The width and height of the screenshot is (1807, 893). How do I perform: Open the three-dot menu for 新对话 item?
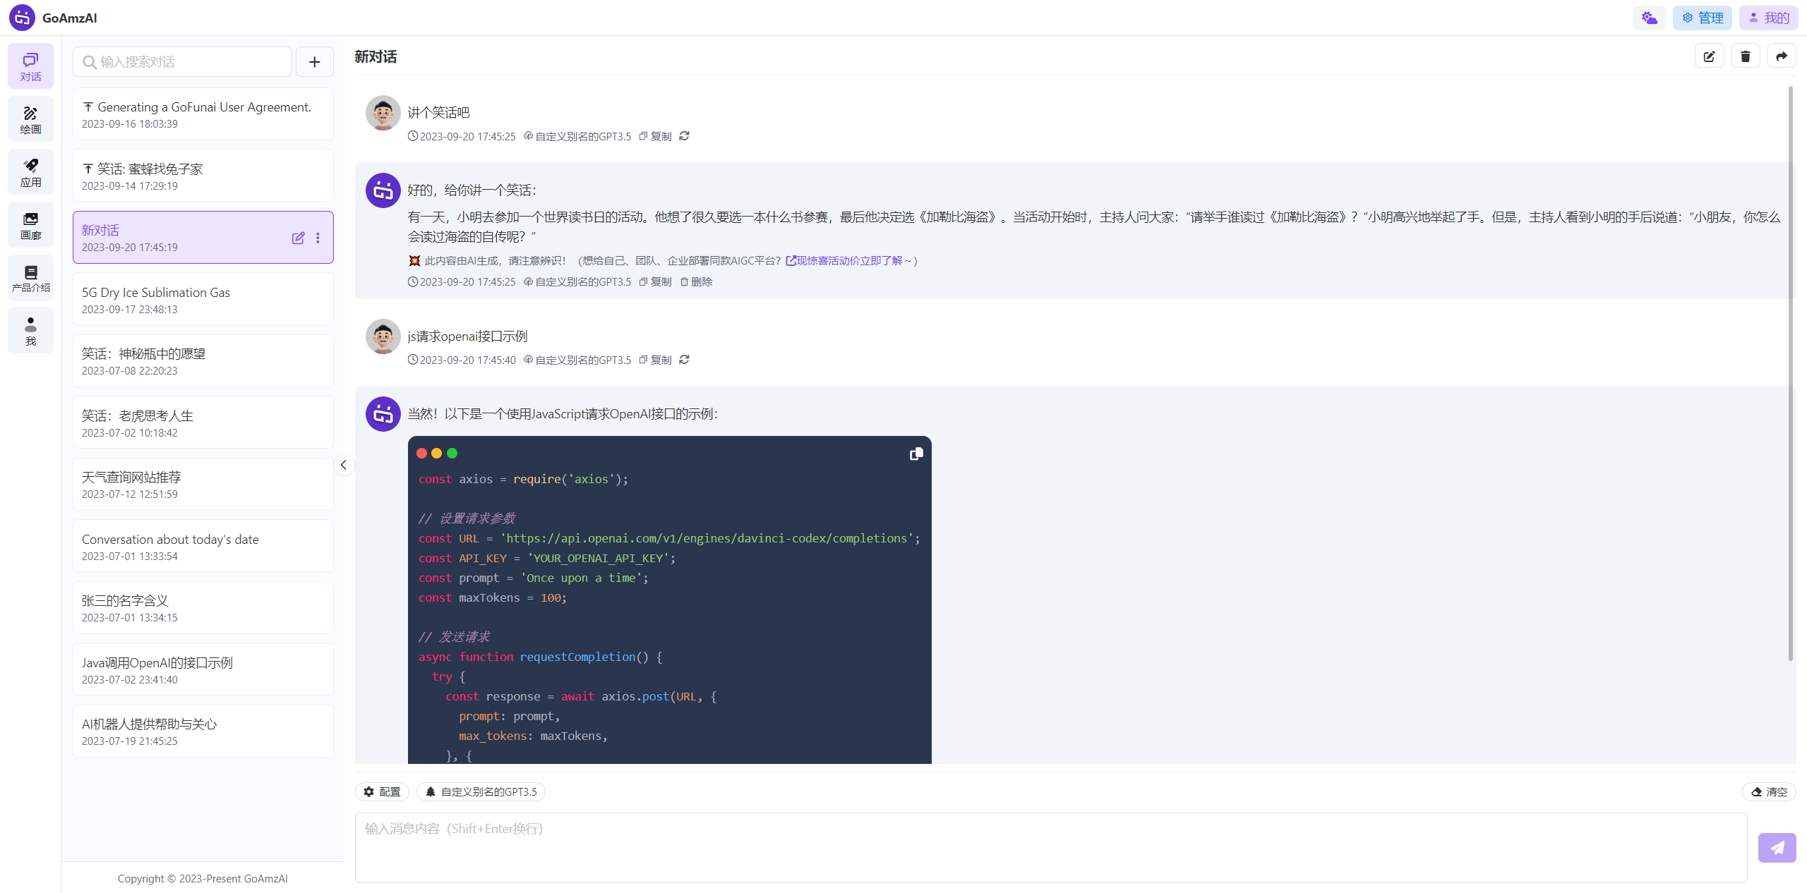click(318, 238)
